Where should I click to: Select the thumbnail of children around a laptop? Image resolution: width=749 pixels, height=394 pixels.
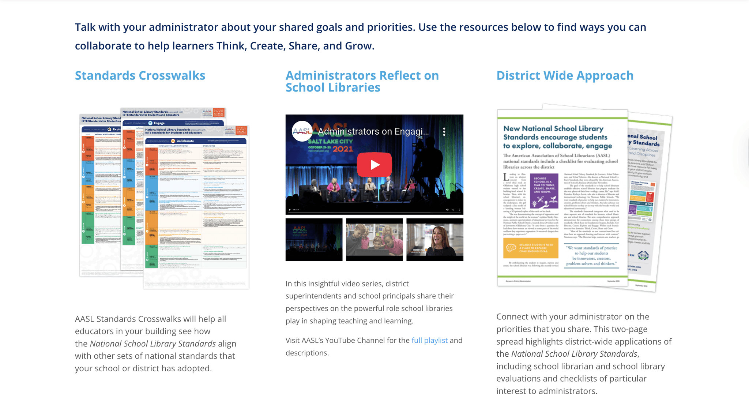[374, 240]
